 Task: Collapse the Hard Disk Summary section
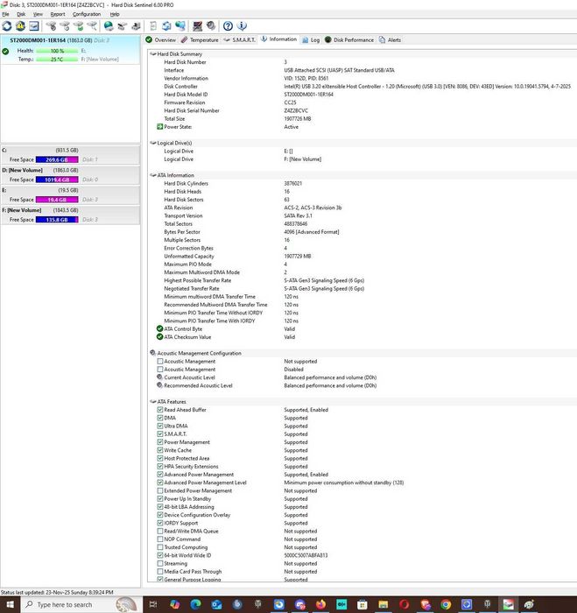click(153, 54)
